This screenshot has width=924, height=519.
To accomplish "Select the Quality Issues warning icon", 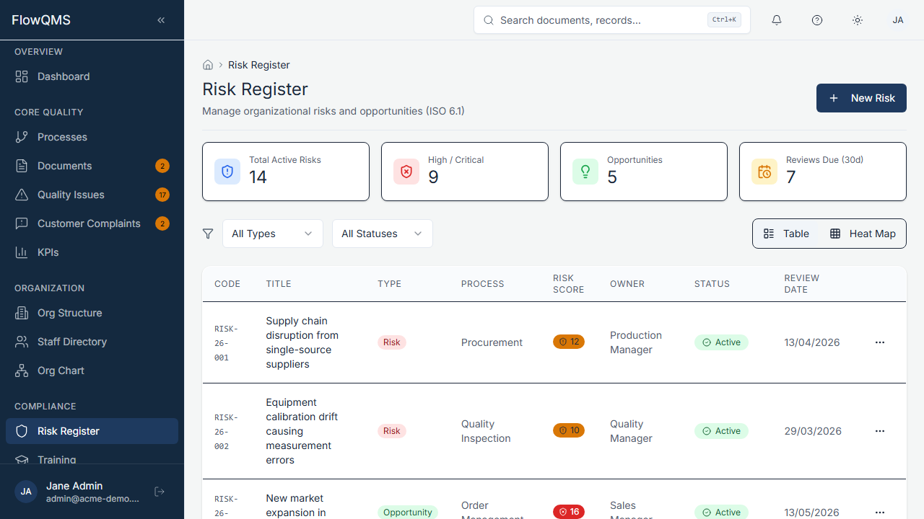I will 22,194.
